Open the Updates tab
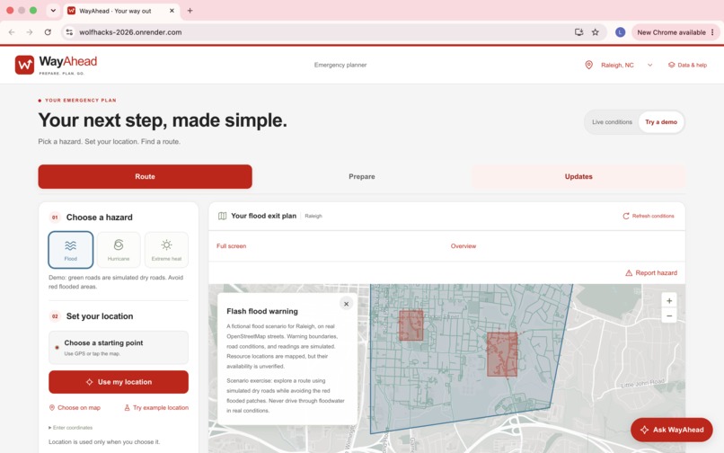724x453 pixels. (x=578, y=176)
